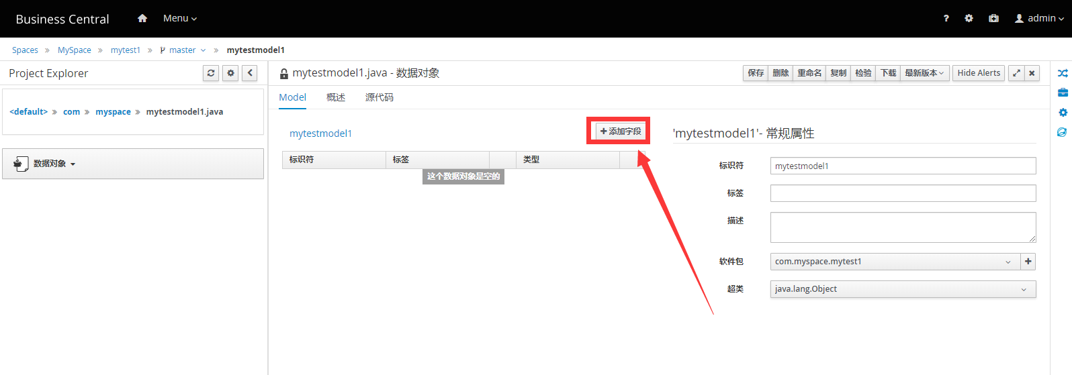Maximize editor with expand arrows icon
This screenshot has height=375, width=1072.
(x=1016, y=73)
